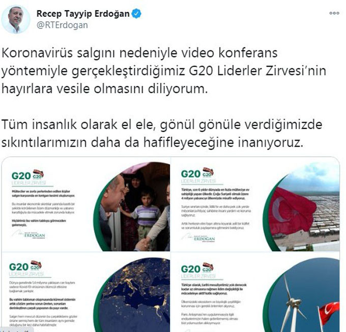Screen dimensions: 346x332
Task: Click the tweet paragraph about Koronavirüs salgını
Action: [x=164, y=71]
